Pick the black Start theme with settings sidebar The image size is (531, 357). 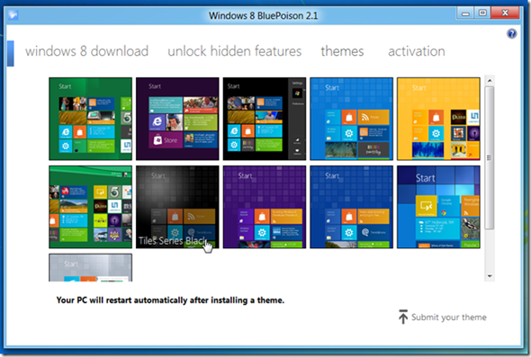pyautogui.click(x=265, y=119)
